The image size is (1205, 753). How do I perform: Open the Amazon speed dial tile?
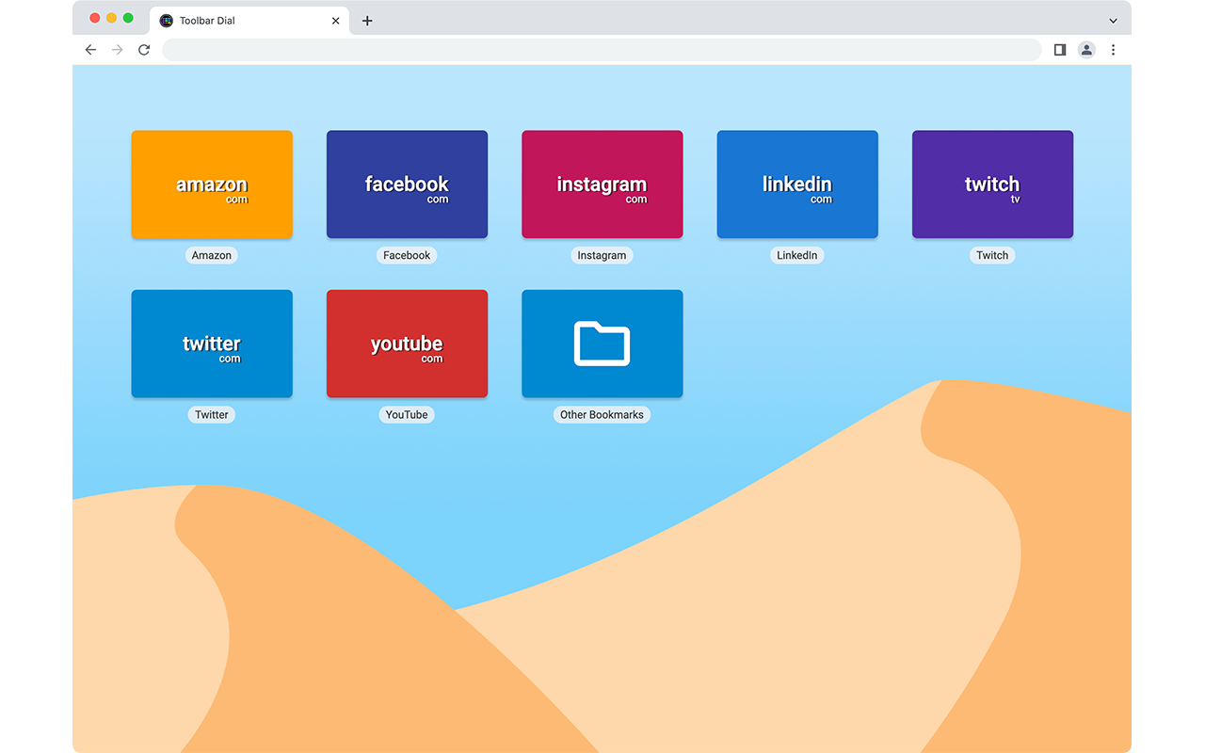coord(212,184)
